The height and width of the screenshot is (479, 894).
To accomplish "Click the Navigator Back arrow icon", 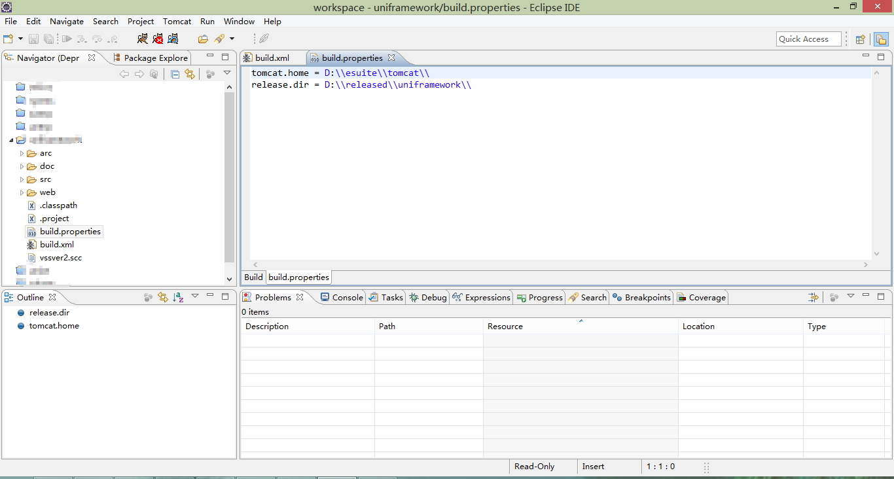I will tap(124, 75).
